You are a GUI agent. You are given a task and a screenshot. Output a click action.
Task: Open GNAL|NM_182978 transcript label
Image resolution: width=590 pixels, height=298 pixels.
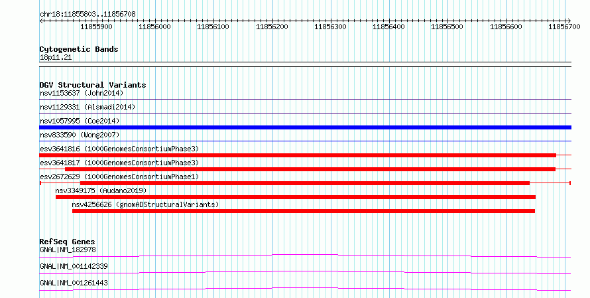pyautogui.click(x=68, y=250)
